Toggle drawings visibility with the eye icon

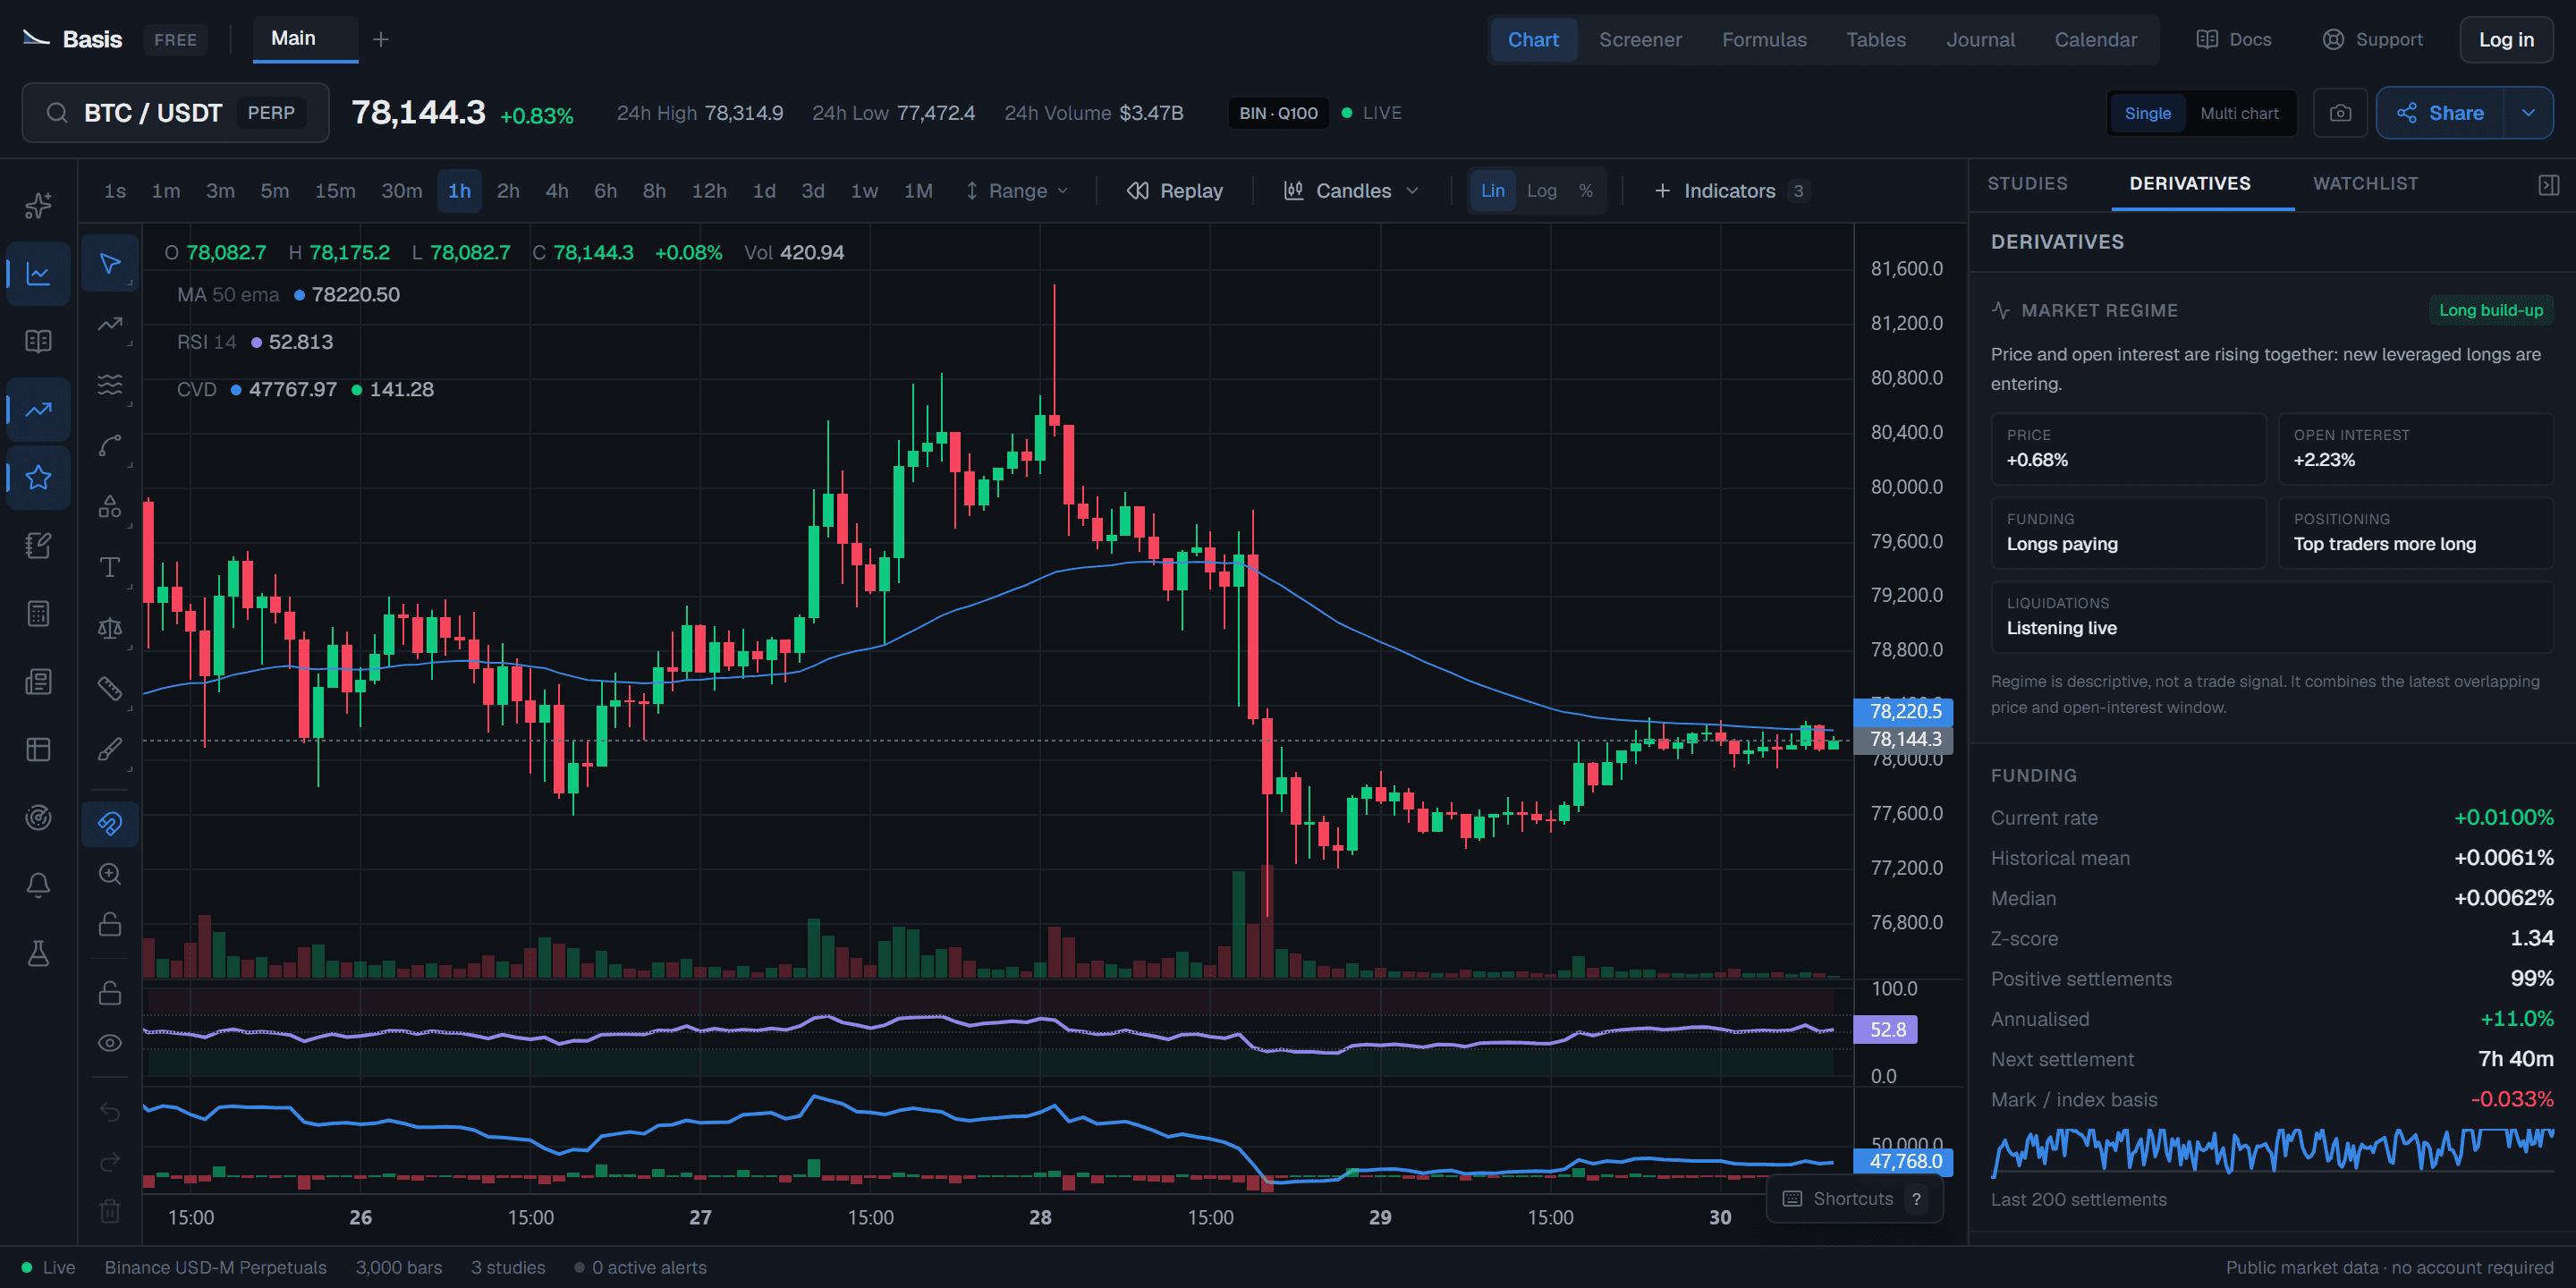(110, 1043)
